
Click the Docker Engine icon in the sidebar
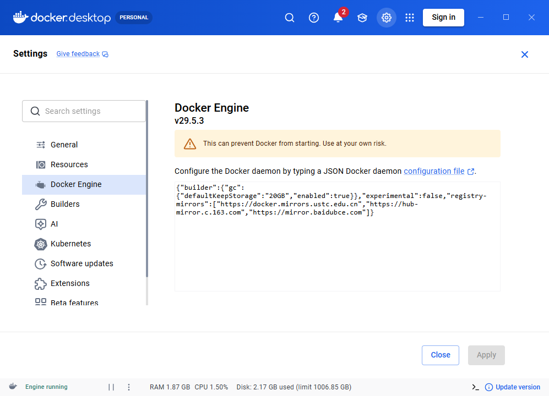point(41,184)
